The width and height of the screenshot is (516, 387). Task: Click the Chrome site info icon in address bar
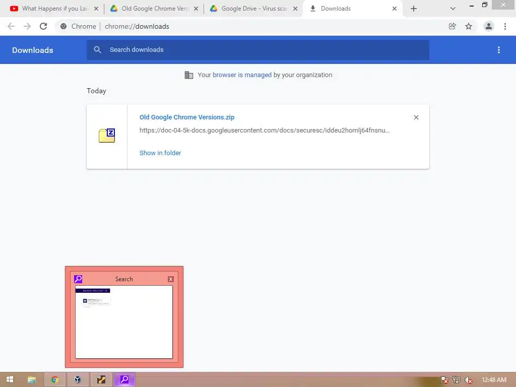tap(63, 26)
